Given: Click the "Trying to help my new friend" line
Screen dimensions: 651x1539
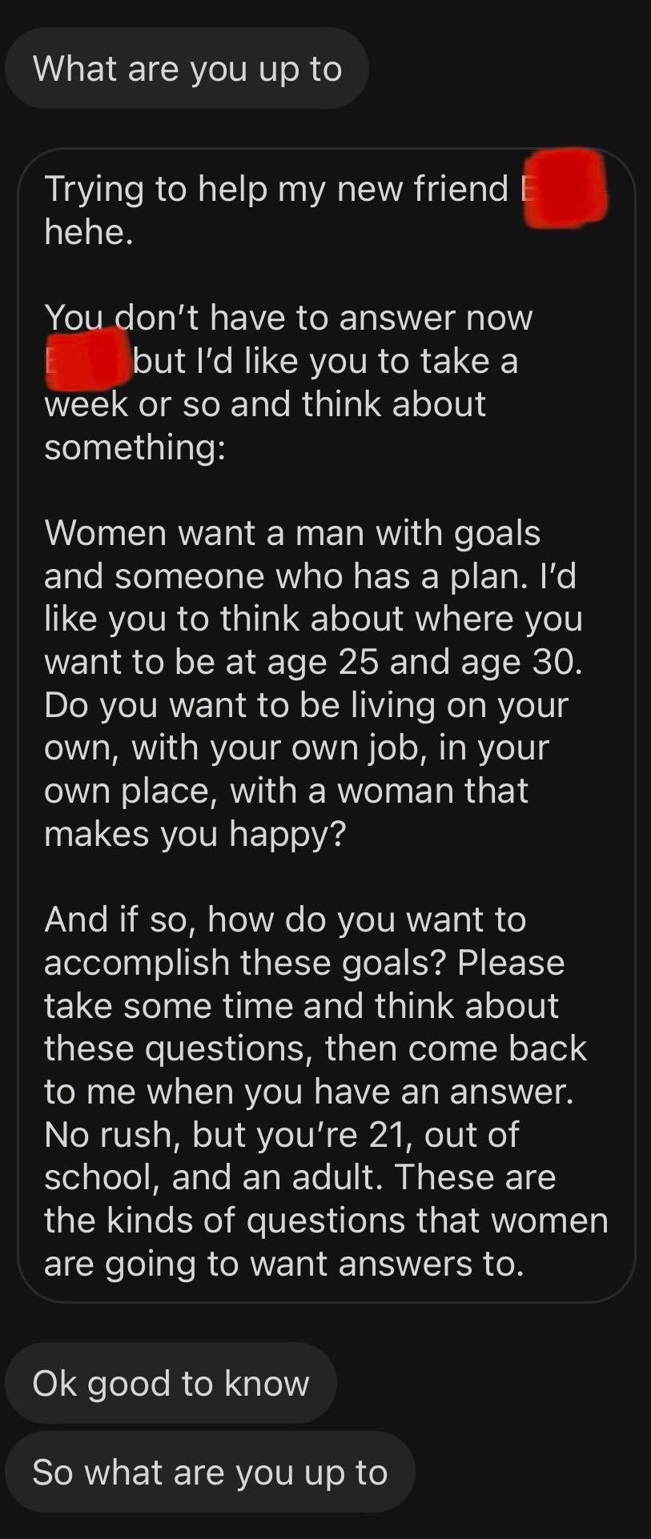Looking at the screenshot, I should click(276, 190).
